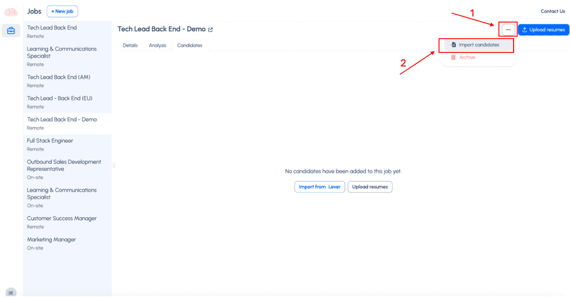Open the Tech Lead Back End (AM) job
The width and height of the screenshot is (570, 297).
(x=68, y=81)
